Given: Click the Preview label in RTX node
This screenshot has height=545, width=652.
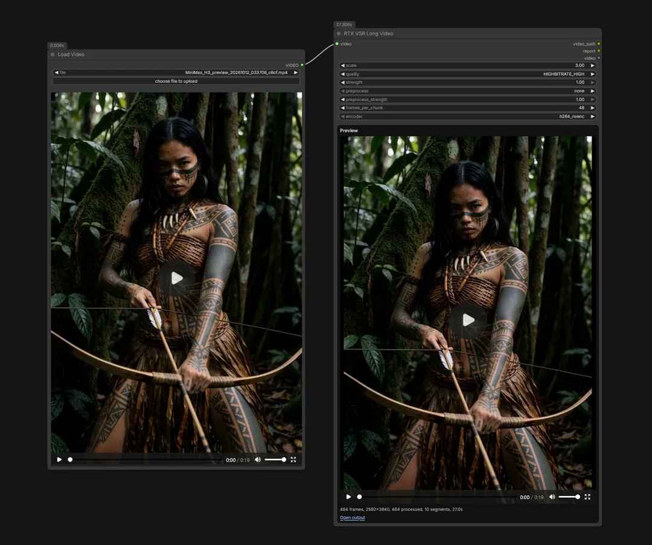Looking at the screenshot, I should 348,131.
